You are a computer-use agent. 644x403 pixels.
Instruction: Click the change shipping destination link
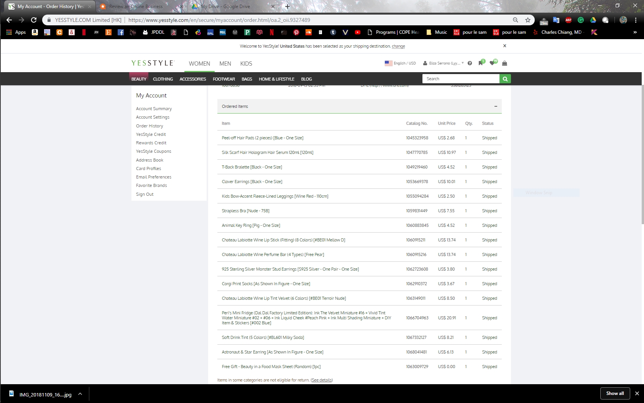pyautogui.click(x=398, y=46)
